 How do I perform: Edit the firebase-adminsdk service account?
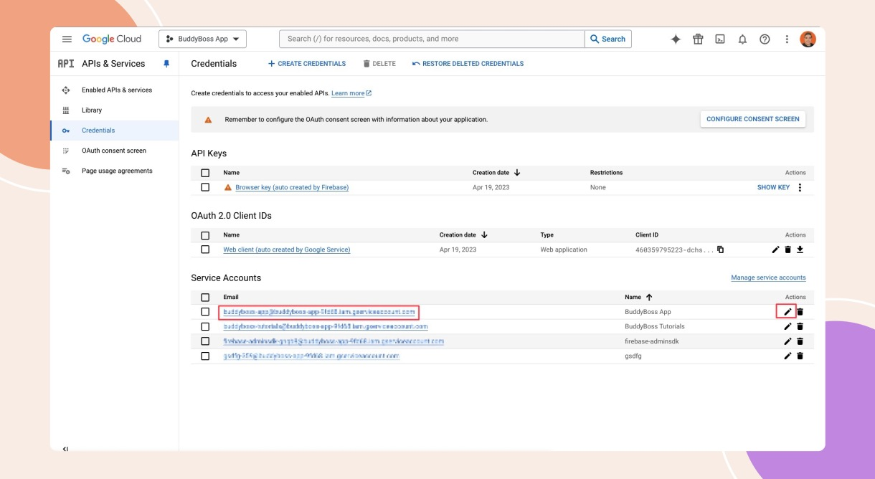(x=787, y=341)
